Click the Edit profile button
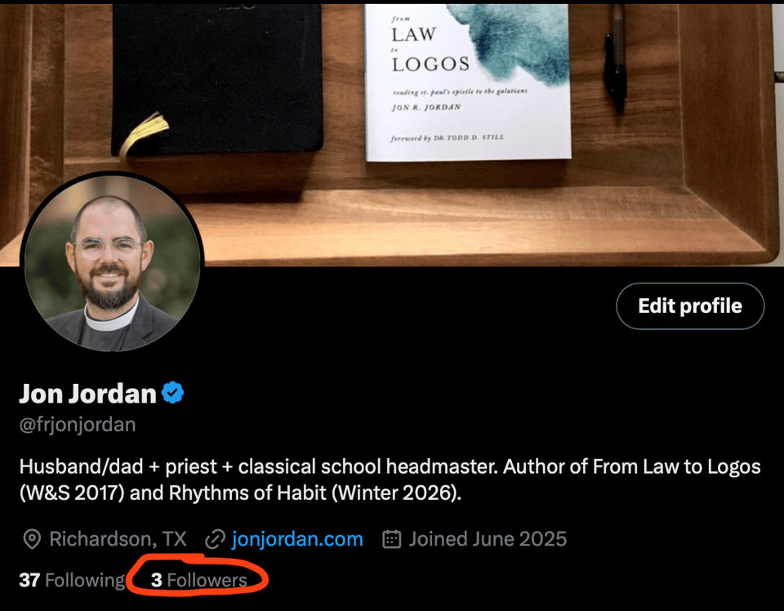This screenshot has height=611, width=784. click(x=690, y=306)
